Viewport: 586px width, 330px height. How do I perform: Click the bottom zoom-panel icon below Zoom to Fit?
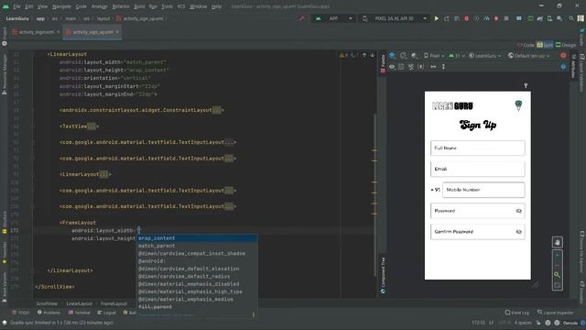(x=558, y=285)
